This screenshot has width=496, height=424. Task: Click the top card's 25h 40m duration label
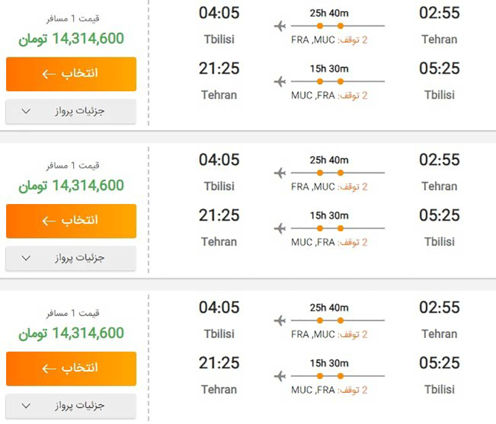329,12
